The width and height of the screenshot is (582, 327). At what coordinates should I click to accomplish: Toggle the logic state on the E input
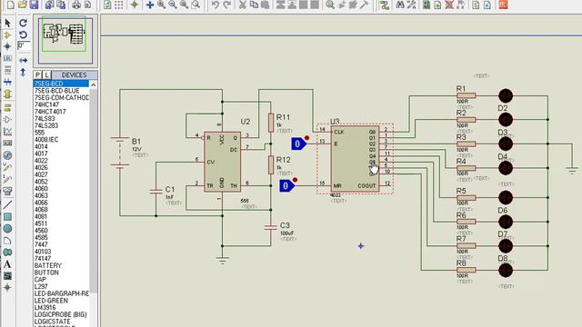coord(298,144)
